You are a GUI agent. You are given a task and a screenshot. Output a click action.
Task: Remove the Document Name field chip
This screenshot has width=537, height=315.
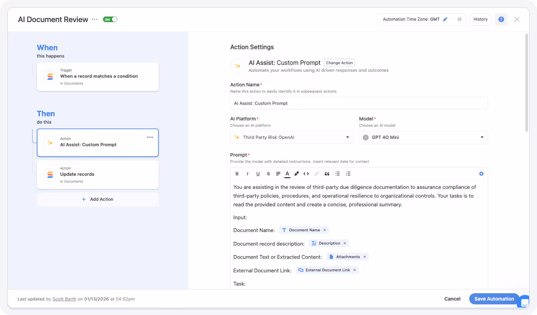coord(325,230)
